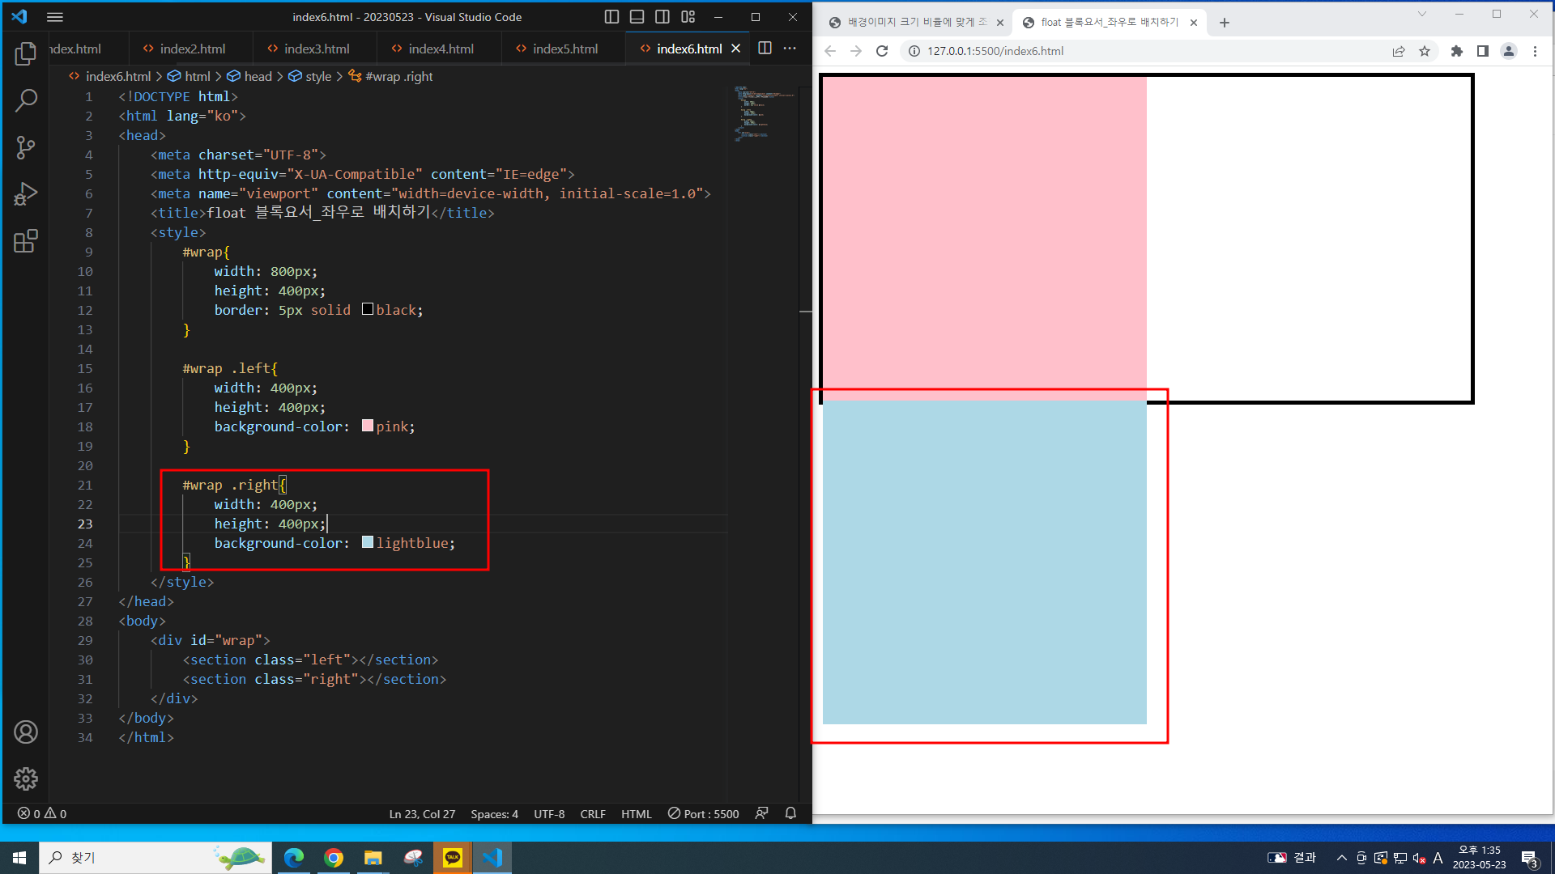The height and width of the screenshot is (874, 1555).
Task: Click the lightblue color swatch in code
Action: [x=368, y=542]
